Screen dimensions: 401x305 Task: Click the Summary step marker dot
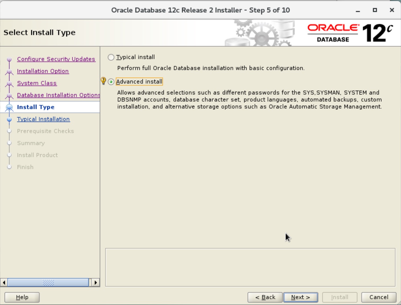coord(9,143)
